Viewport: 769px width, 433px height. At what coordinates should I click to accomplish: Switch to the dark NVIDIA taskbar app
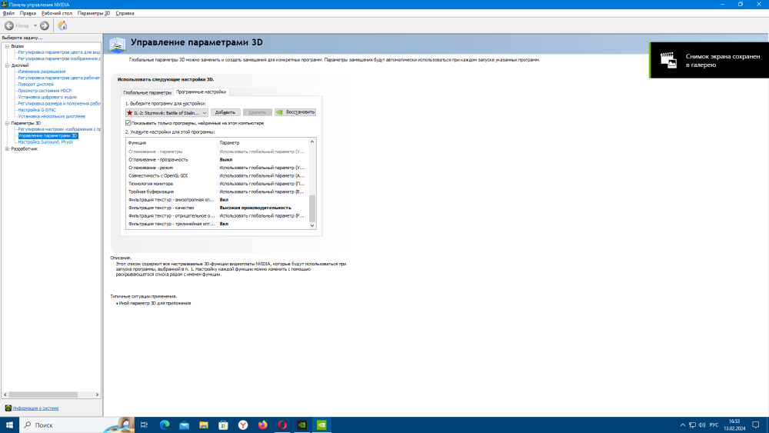pos(301,425)
